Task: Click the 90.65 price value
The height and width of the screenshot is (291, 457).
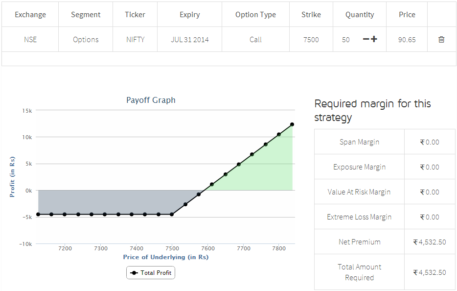Action: tap(407, 40)
